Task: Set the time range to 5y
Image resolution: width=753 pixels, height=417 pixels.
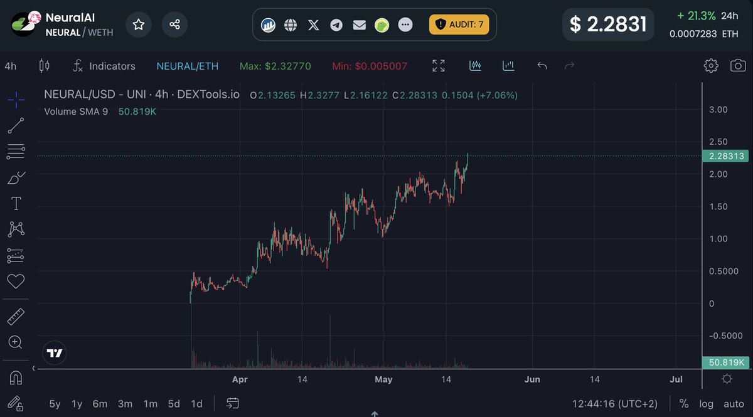Action: (55, 404)
